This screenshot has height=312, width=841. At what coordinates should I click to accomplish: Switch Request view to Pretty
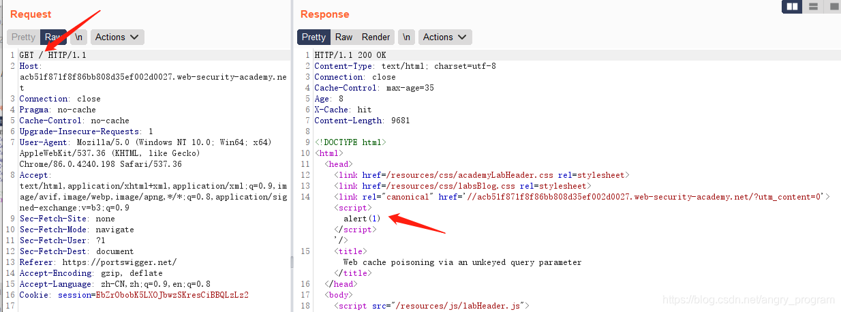pos(23,37)
